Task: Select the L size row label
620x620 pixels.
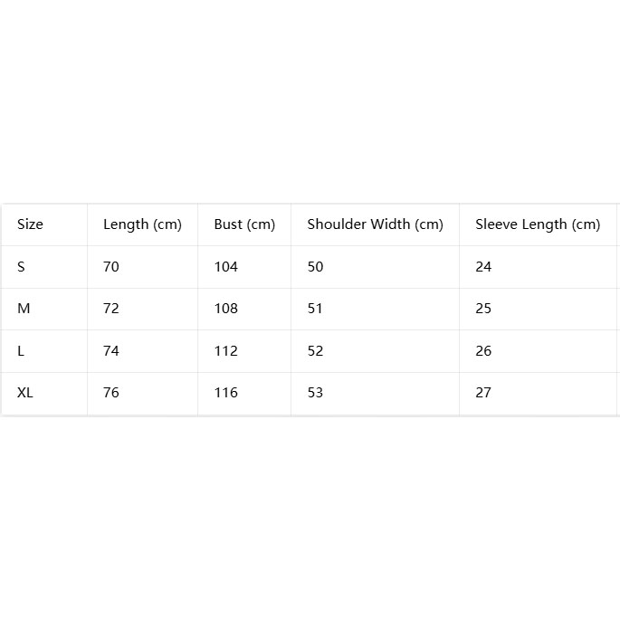Action: tap(21, 350)
